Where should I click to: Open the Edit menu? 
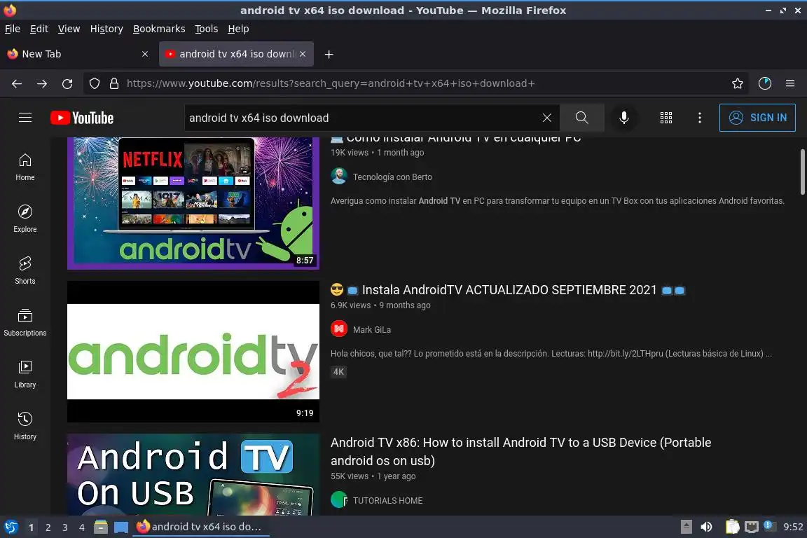[x=39, y=29]
